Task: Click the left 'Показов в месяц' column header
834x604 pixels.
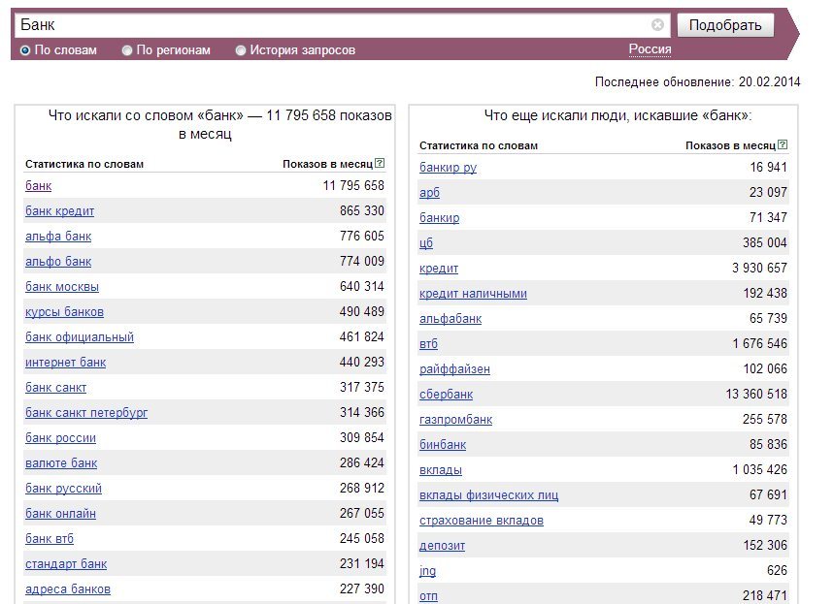Action: (327, 164)
